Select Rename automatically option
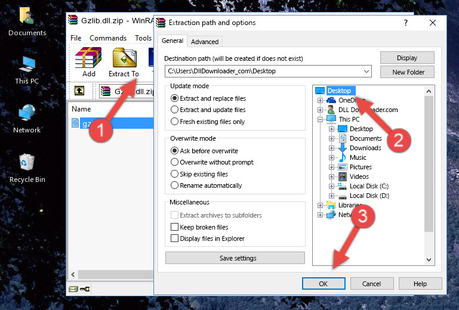 pyautogui.click(x=206, y=185)
